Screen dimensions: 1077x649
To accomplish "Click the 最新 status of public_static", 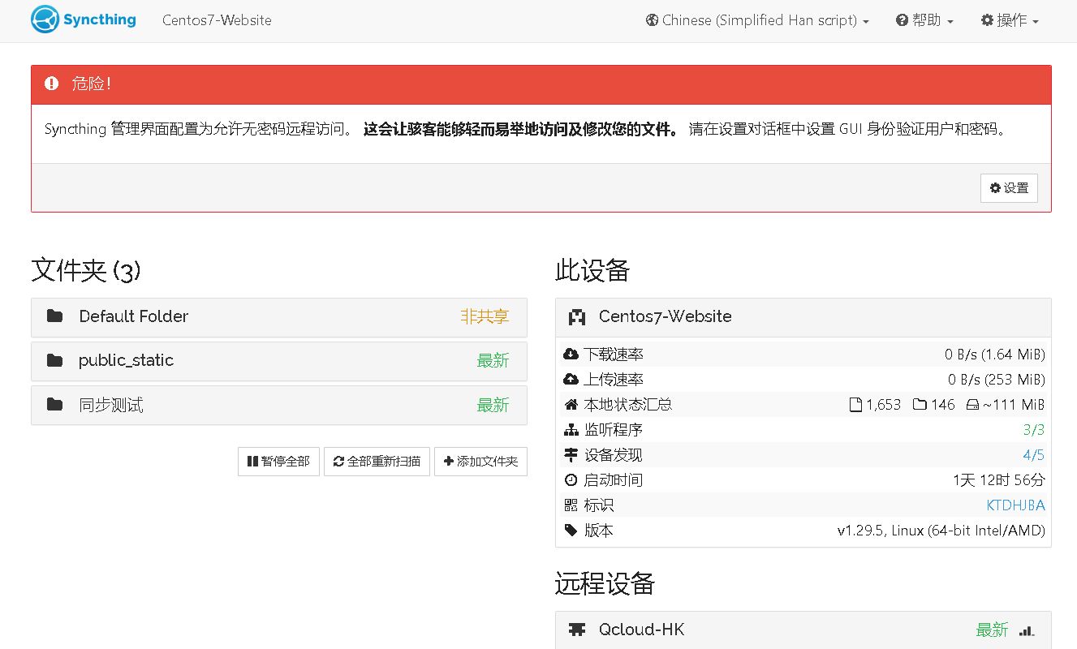I will (493, 361).
